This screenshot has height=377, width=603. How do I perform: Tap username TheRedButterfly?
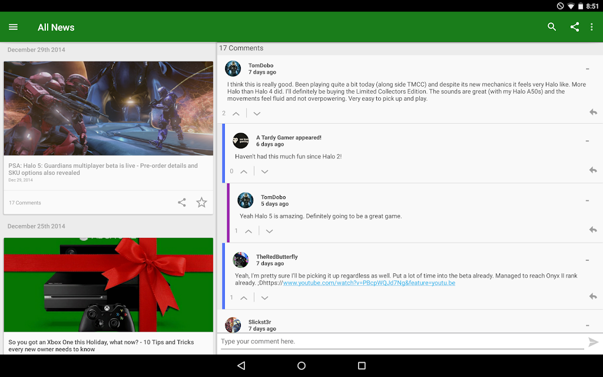[277, 257]
